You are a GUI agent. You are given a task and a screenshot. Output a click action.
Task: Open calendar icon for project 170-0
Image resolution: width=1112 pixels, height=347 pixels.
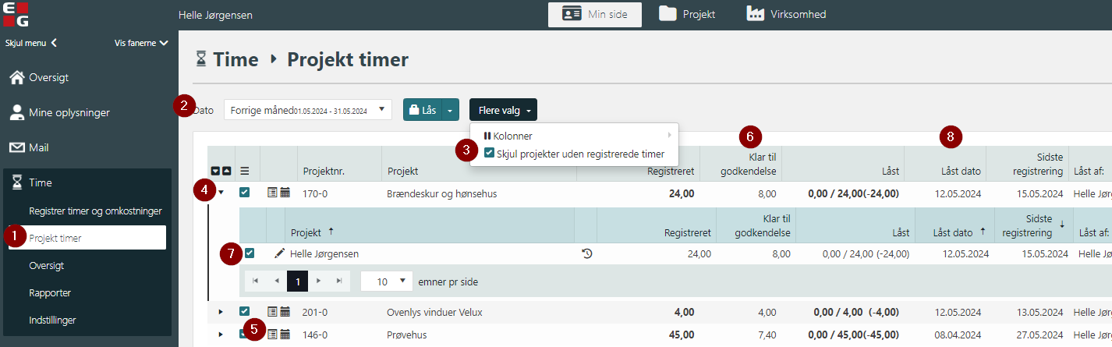[x=285, y=193]
